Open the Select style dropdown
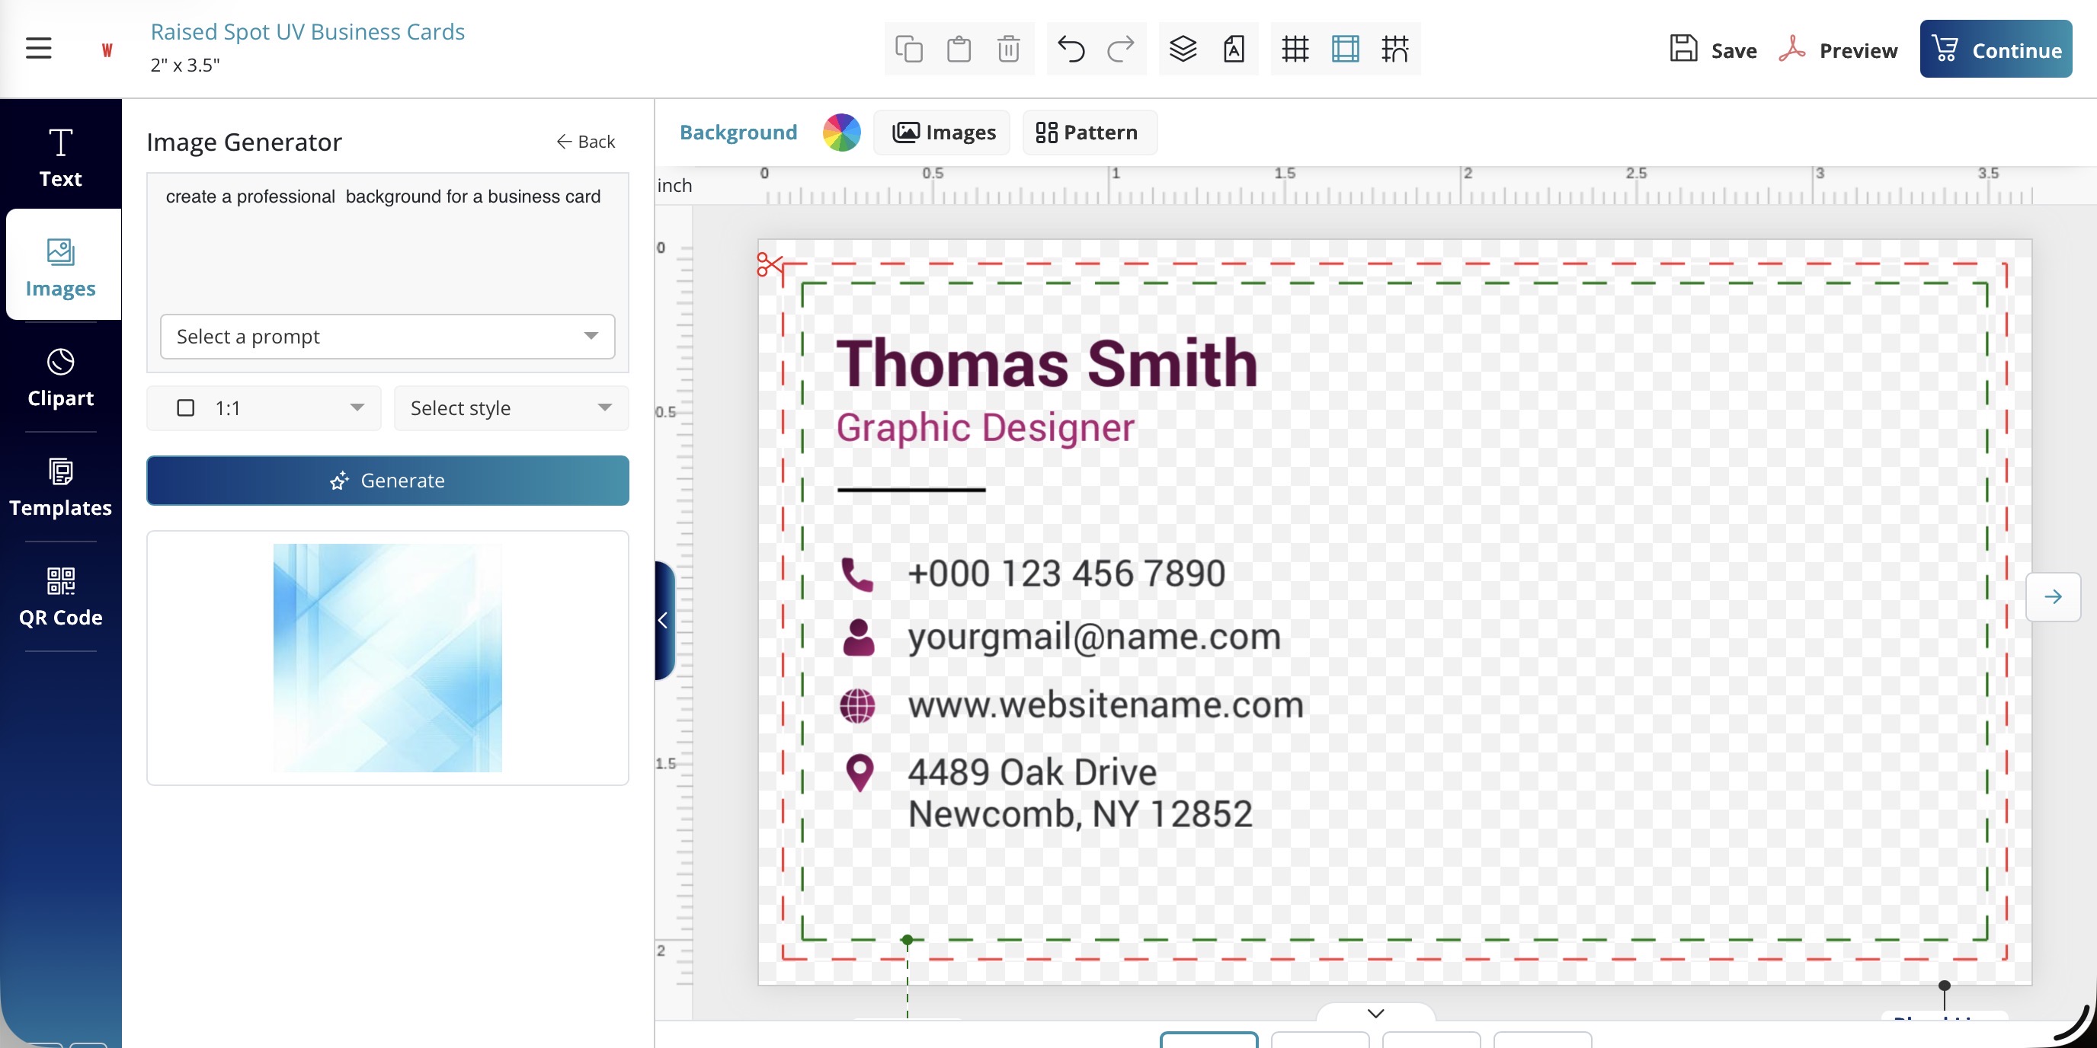The width and height of the screenshot is (2097, 1048). (511, 407)
